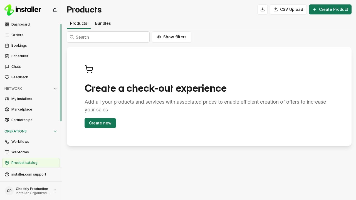Screen dimensions: 356x200
Task: Switch to the Products tab
Action: [79, 23]
